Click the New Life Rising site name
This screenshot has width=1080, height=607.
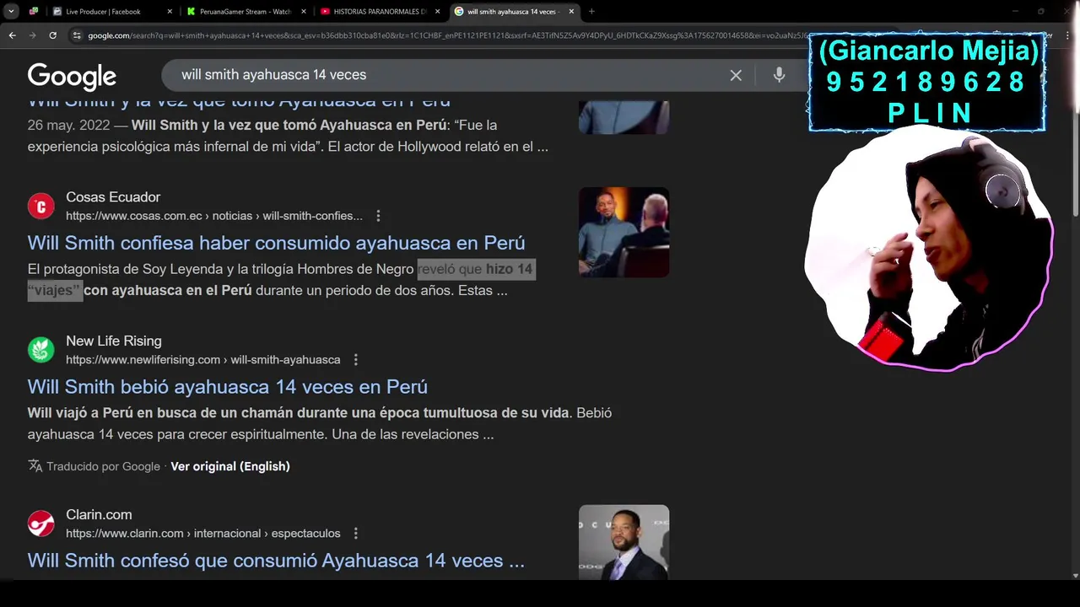point(114,341)
